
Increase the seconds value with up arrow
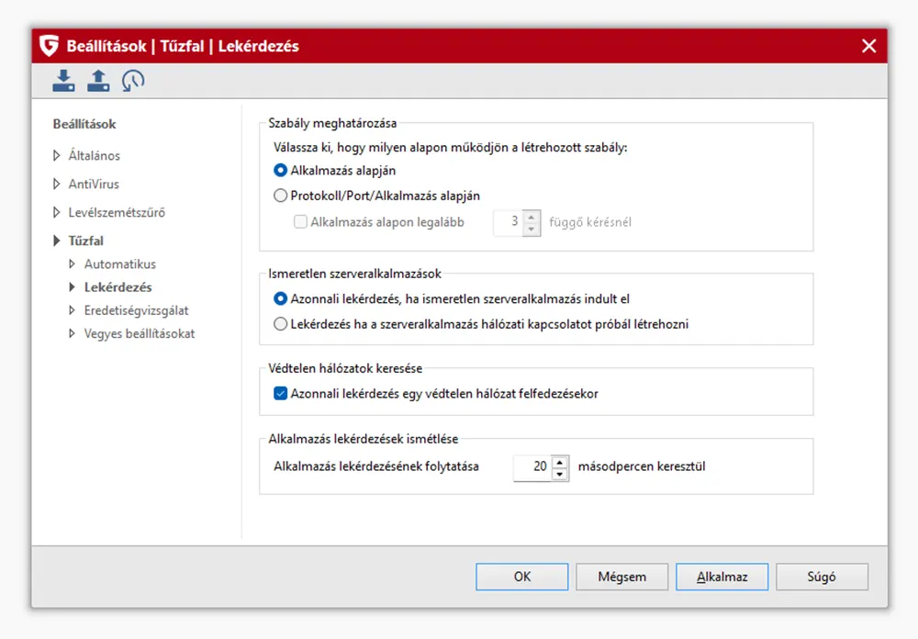tap(560, 461)
